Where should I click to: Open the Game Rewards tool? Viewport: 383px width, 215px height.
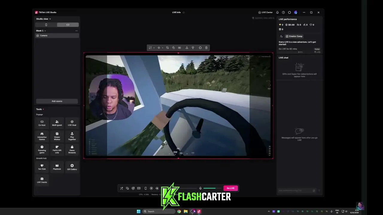(x=72, y=150)
